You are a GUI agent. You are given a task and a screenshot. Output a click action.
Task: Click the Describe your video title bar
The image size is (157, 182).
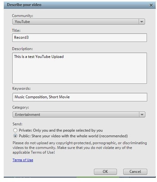[80, 5]
